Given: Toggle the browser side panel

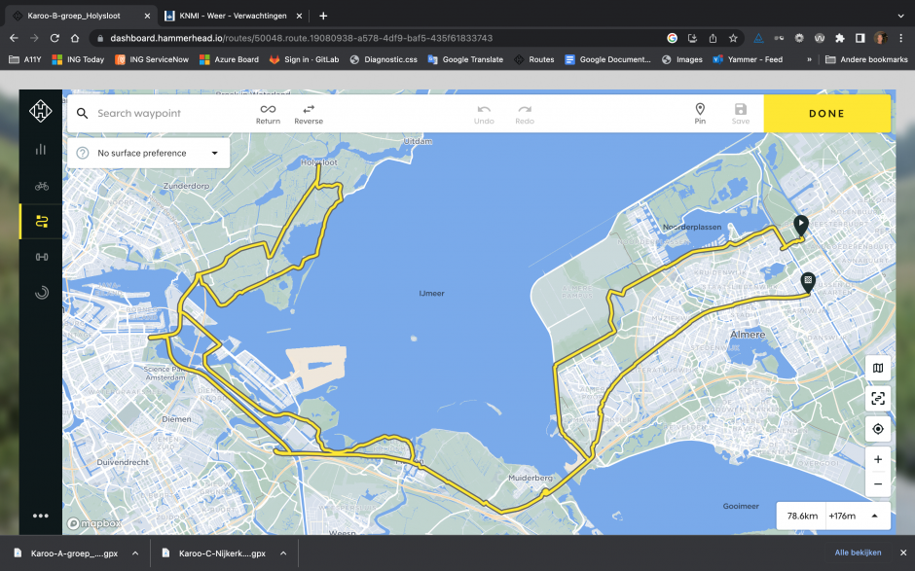Looking at the screenshot, I should 860,38.
